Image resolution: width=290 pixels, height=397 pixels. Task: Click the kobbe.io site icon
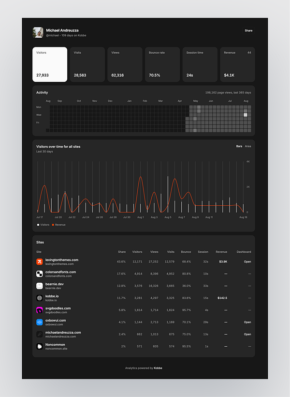pos(40,298)
